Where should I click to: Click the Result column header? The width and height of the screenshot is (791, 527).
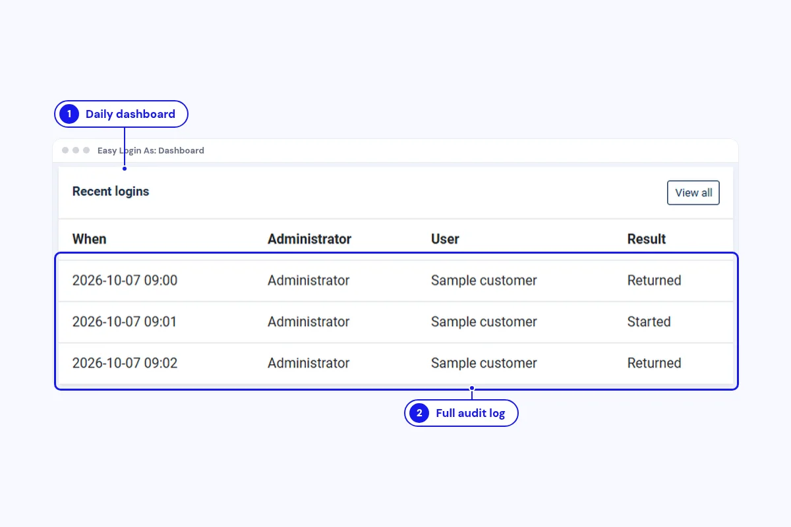(647, 239)
